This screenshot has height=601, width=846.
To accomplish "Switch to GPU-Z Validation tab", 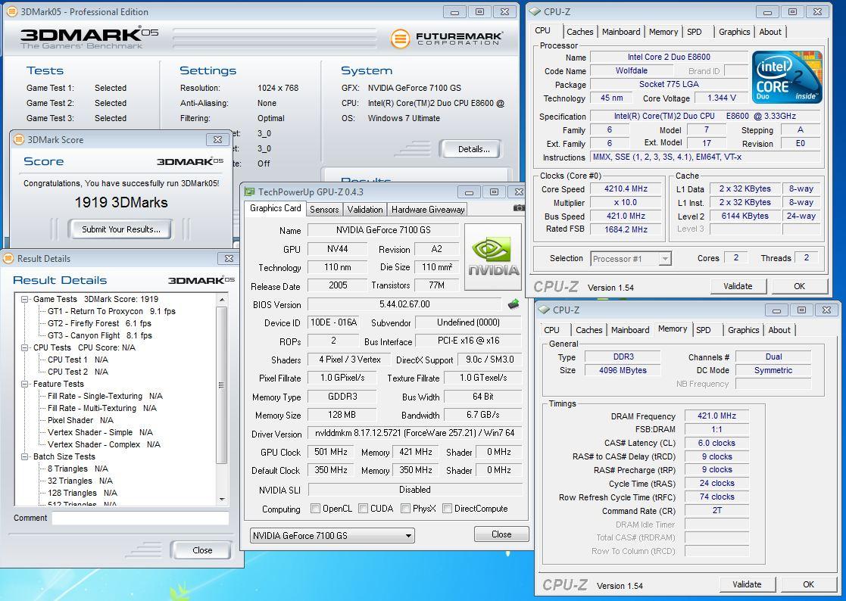I will point(365,210).
